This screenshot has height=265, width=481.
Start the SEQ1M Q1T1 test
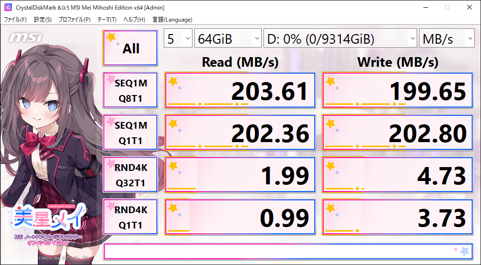coord(131,133)
